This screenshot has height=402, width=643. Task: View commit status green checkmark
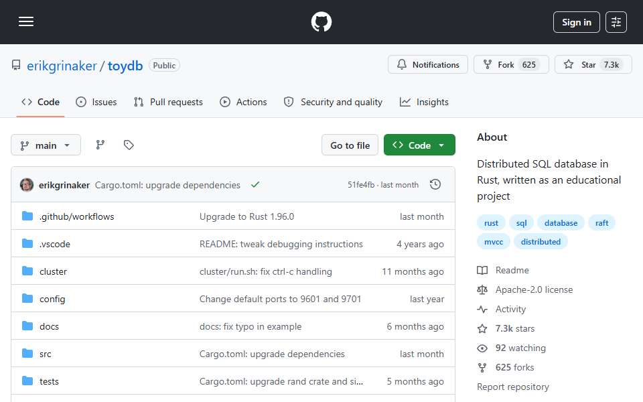pos(255,185)
